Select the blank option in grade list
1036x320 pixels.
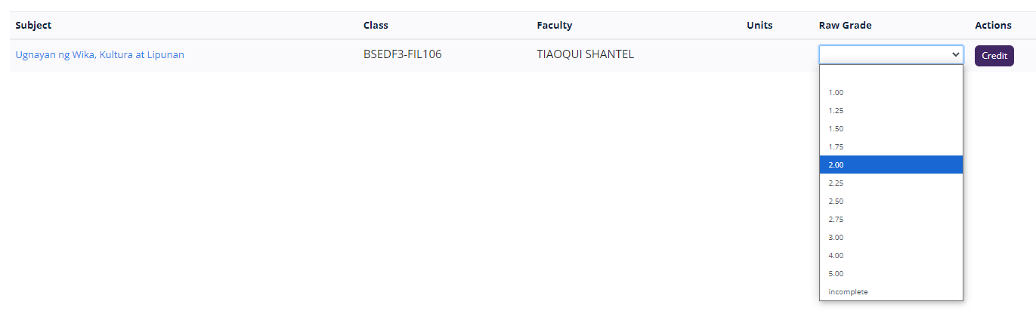coord(890,75)
